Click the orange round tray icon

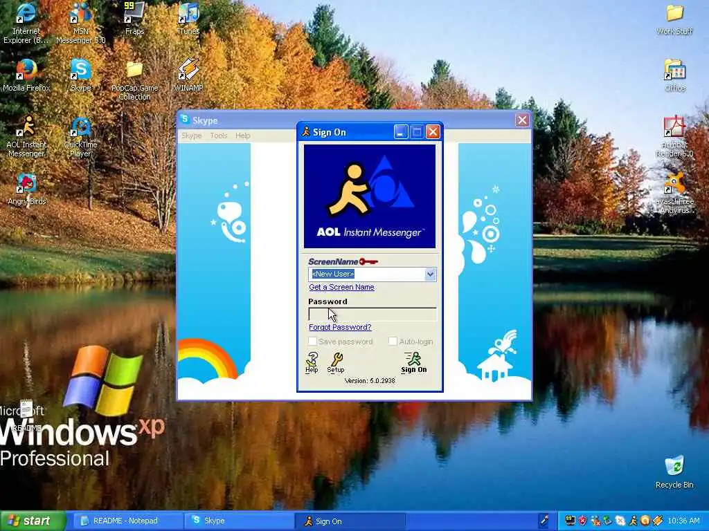click(645, 521)
